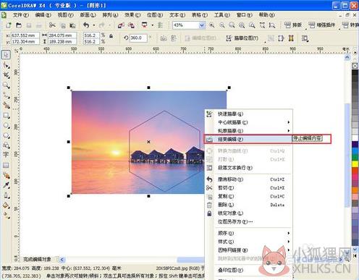Click the rotation angle field 360.0
359x280 pixels.
coord(138,38)
